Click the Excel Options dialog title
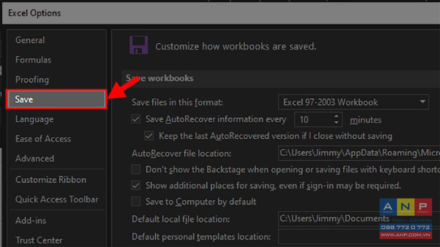 (34, 13)
